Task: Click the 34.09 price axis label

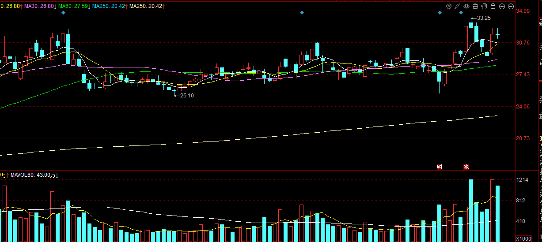Action: click(523, 11)
